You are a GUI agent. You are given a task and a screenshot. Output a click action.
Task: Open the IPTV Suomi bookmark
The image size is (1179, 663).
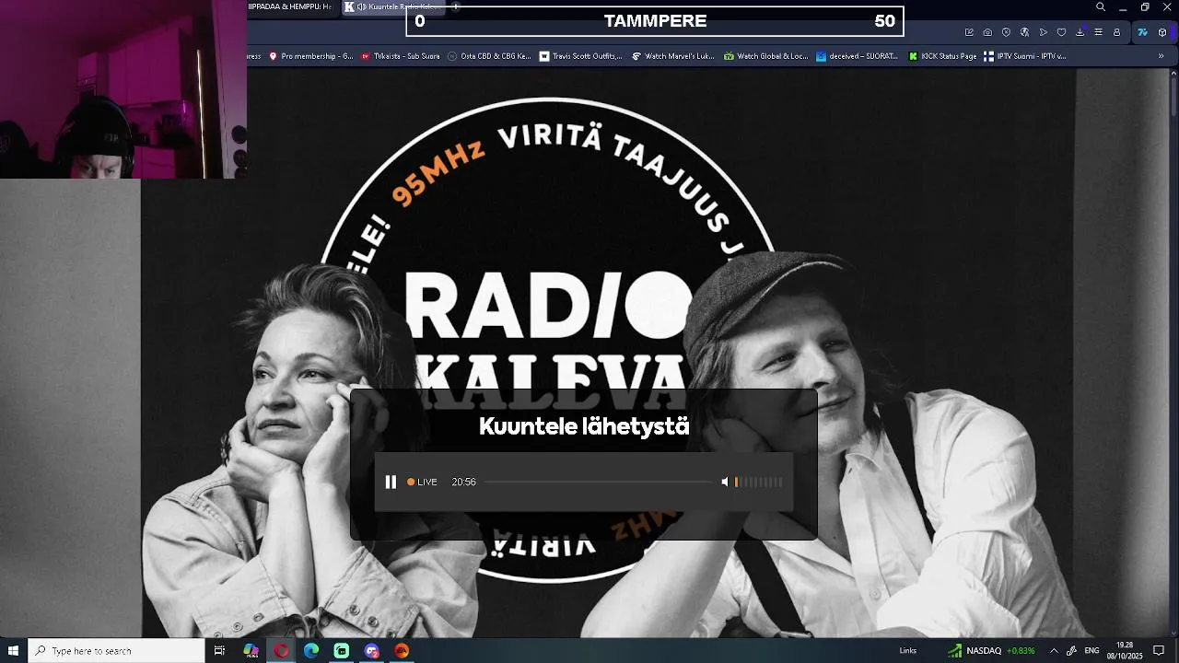(1025, 56)
